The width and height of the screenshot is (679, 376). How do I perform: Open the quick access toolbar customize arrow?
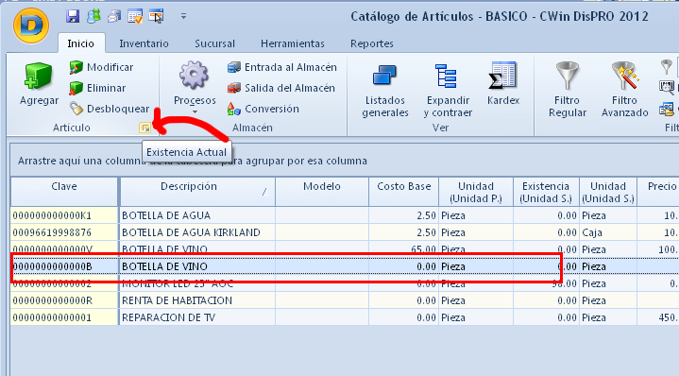tap(183, 16)
